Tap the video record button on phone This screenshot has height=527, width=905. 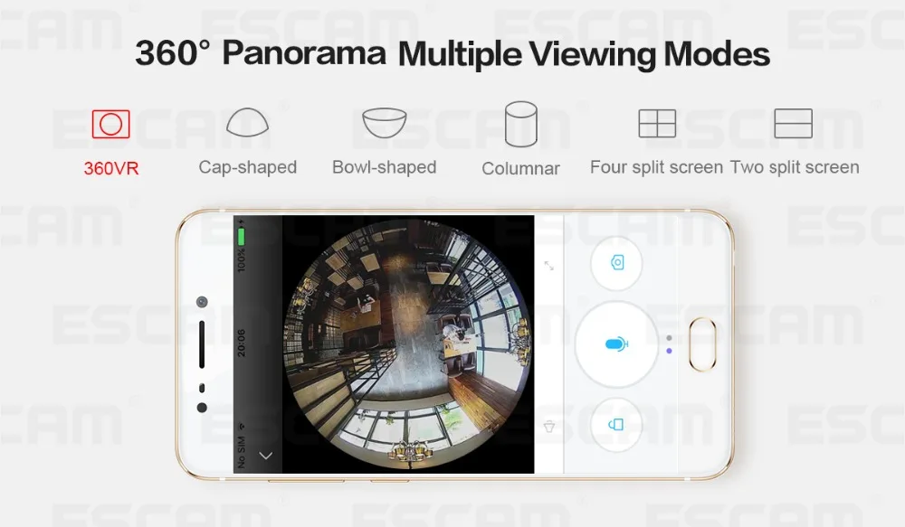(616, 425)
